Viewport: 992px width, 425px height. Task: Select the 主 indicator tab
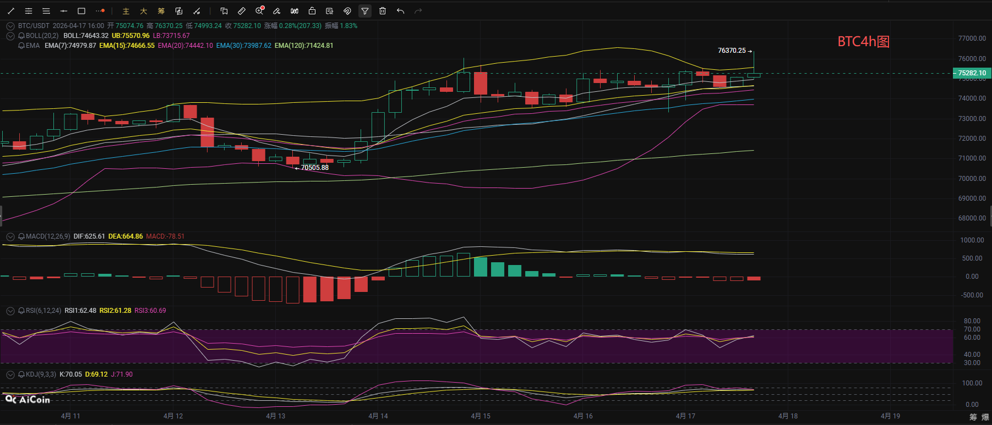pyautogui.click(x=126, y=11)
